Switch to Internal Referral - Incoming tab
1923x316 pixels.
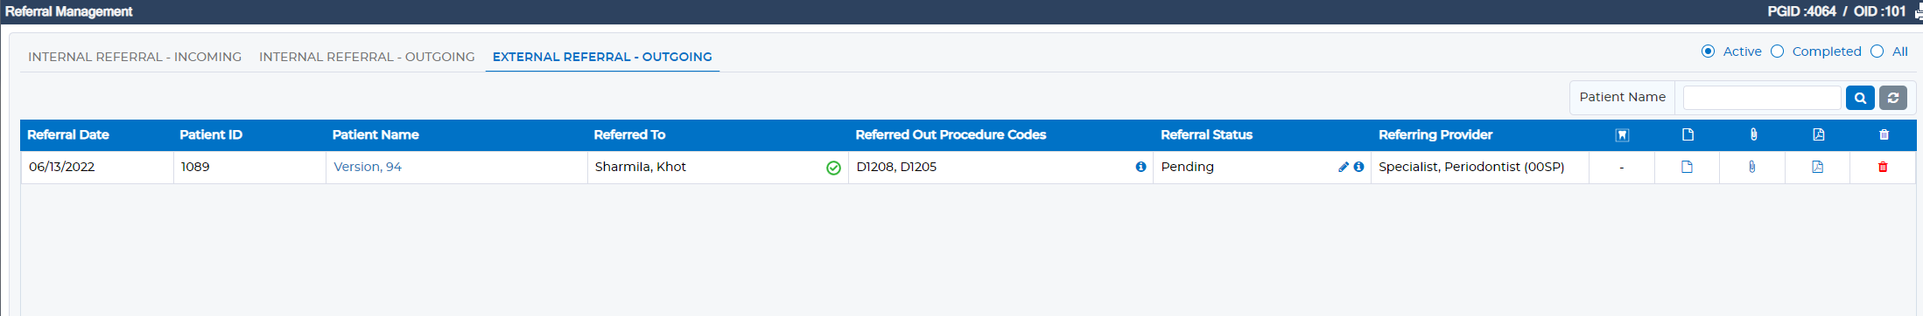coord(135,57)
